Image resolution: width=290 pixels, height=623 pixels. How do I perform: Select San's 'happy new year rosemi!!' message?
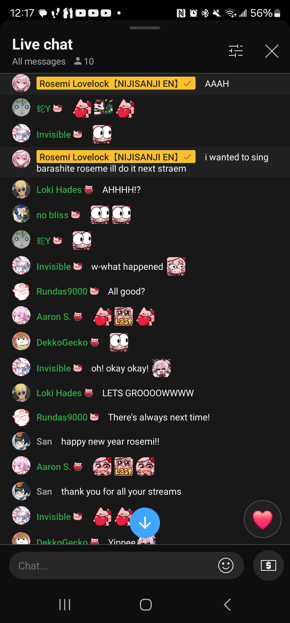tap(110, 441)
